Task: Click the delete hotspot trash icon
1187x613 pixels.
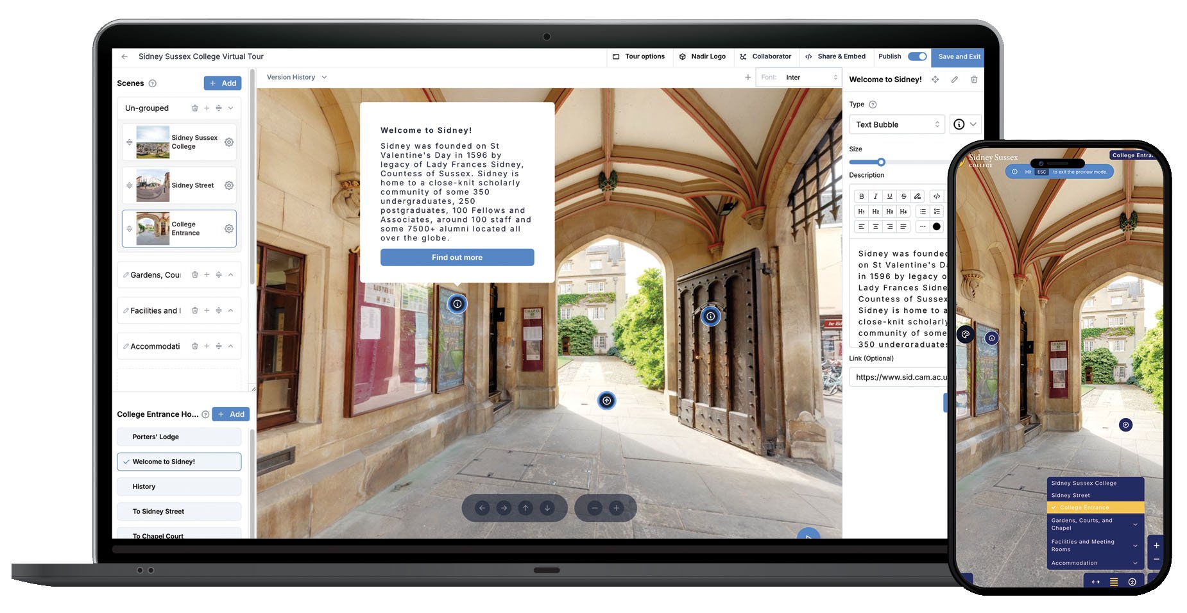Action: pos(974,80)
